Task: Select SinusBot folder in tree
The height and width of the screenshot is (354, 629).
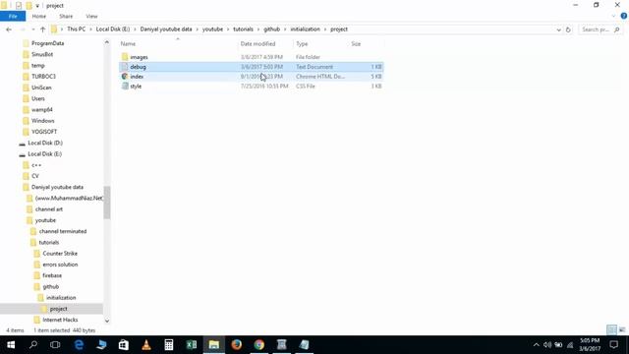Action: (42, 54)
